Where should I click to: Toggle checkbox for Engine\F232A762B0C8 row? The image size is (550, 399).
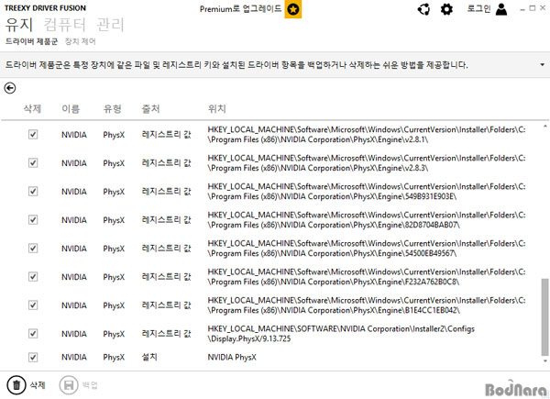click(x=33, y=276)
